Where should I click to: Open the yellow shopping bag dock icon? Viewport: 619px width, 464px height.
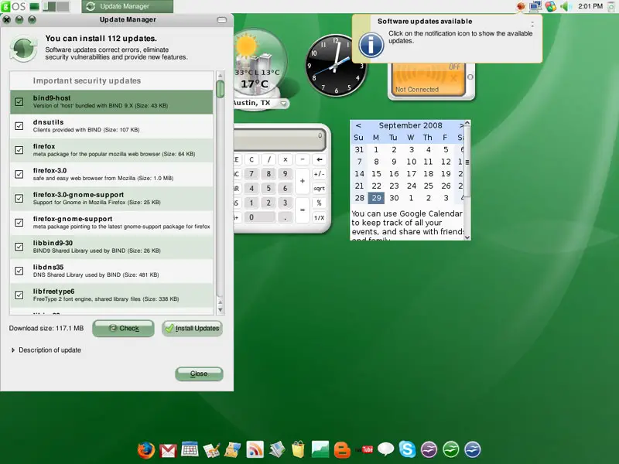pos(299,449)
